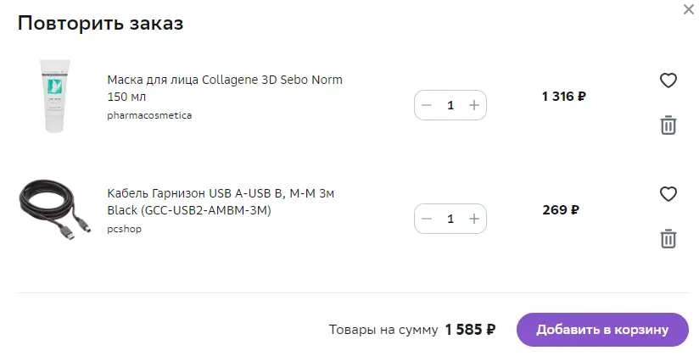
Task: Increase quantity of the Collagene face mask
Action: pyautogui.click(x=474, y=105)
